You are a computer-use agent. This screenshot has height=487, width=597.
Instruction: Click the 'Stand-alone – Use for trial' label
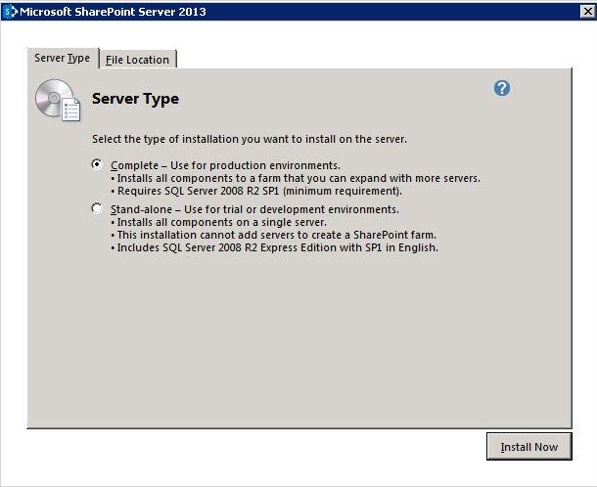[254, 209]
